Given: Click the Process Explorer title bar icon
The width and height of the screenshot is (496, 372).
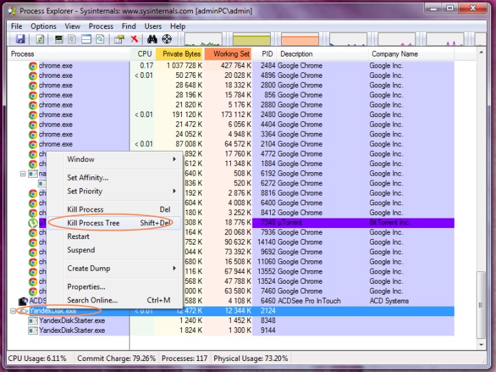Looking at the screenshot, I should pyautogui.click(x=12, y=11).
